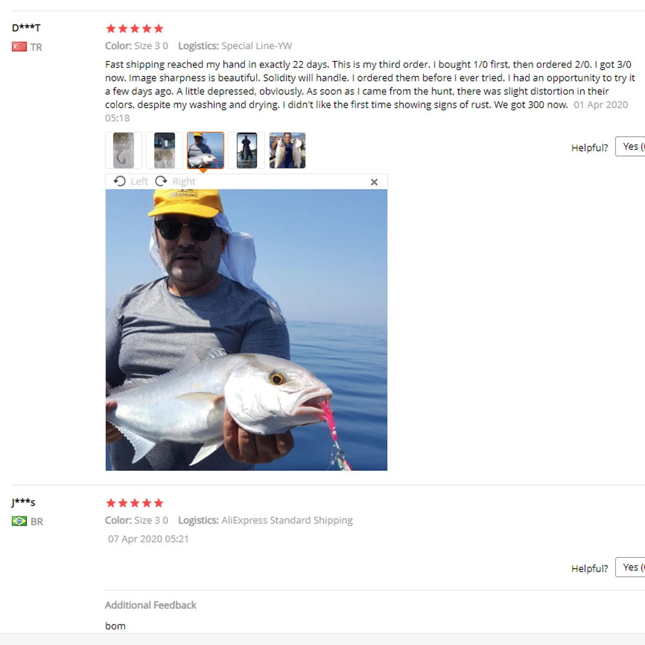Image resolution: width=645 pixels, height=645 pixels.
Task: Click the Turkey flag icon
Action: click(x=19, y=47)
